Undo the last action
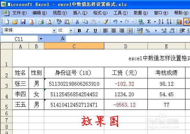The image size is (190, 134). tap(115, 22)
